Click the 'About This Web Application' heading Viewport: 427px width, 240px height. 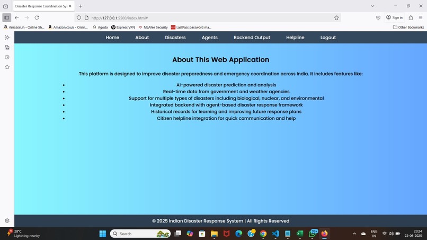click(x=220, y=60)
